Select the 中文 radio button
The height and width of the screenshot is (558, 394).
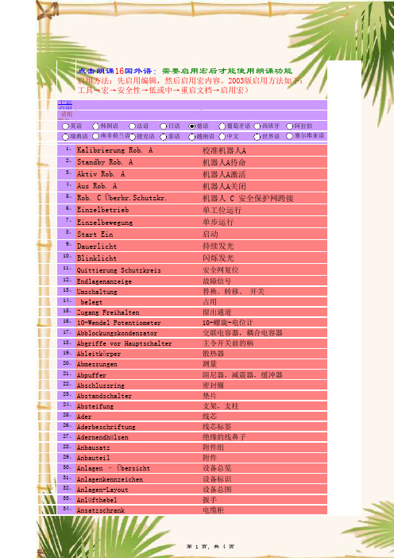pos(222,136)
